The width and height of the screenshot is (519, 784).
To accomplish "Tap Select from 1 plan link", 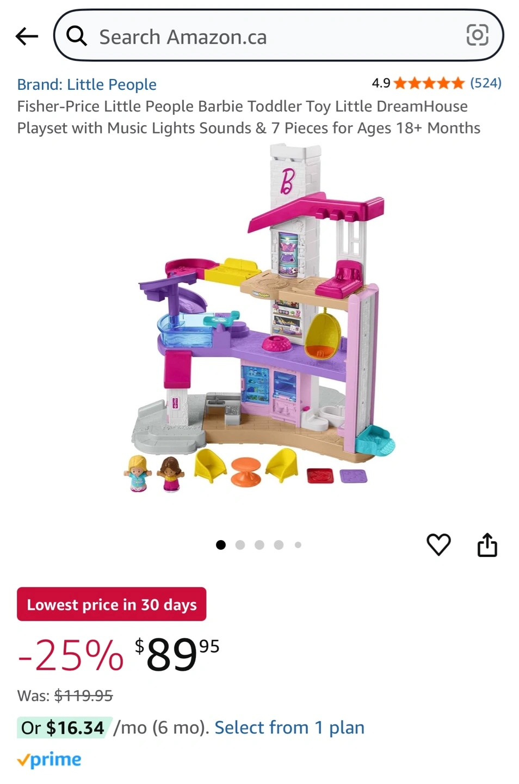I will (x=289, y=727).
